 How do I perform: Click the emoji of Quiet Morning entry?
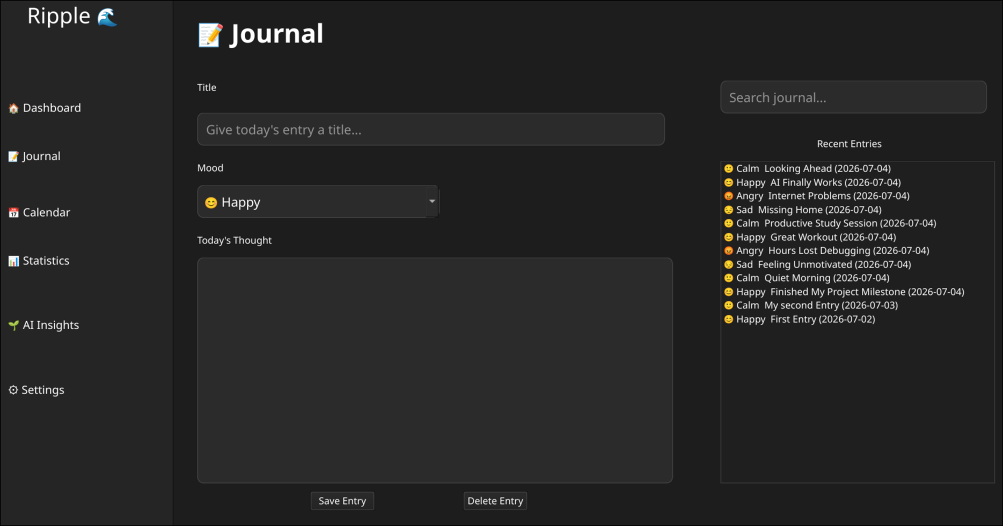728,278
